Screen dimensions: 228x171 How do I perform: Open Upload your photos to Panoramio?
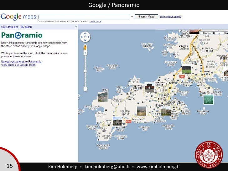coord(21,61)
